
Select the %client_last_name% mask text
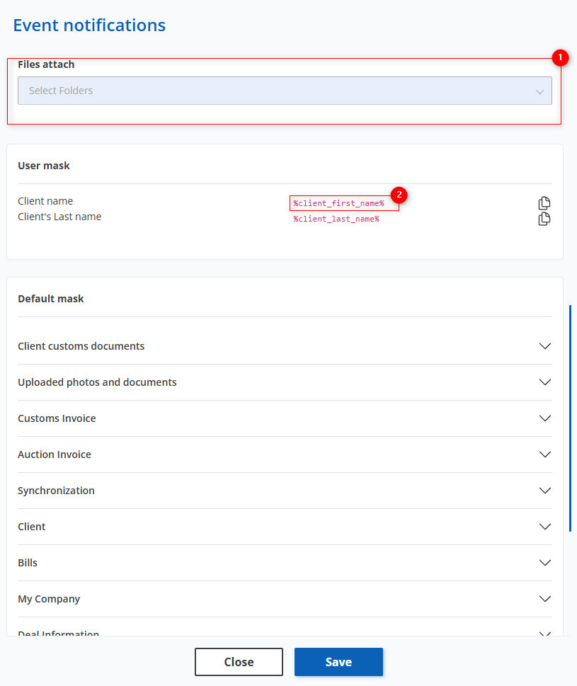pyautogui.click(x=336, y=219)
